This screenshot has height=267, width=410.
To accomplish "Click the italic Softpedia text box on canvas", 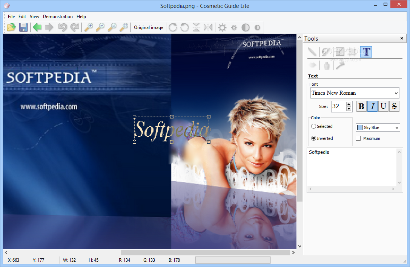I will point(172,129).
